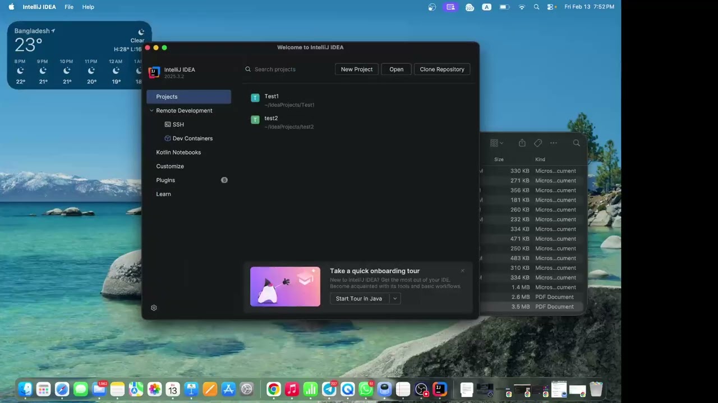Click the SSH terminal icon in the sidebar
Image resolution: width=718 pixels, height=403 pixels.
(168, 124)
